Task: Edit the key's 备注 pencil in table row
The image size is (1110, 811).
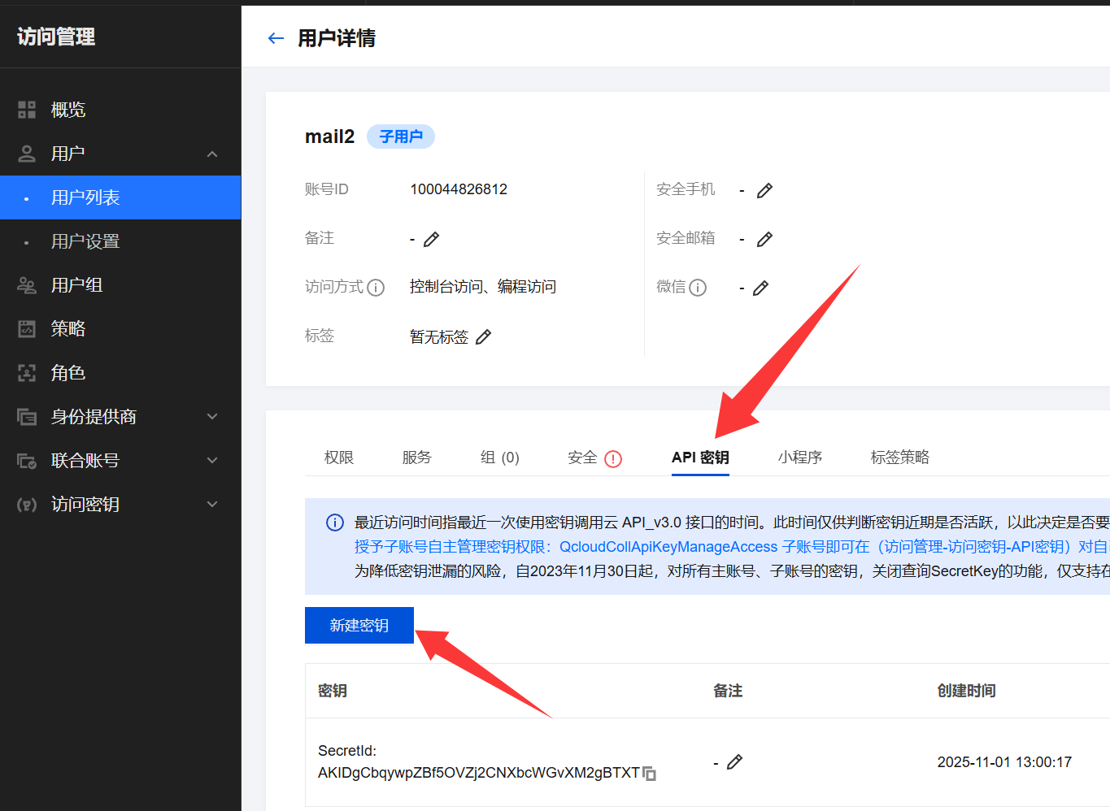Action: (x=734, y=761)
